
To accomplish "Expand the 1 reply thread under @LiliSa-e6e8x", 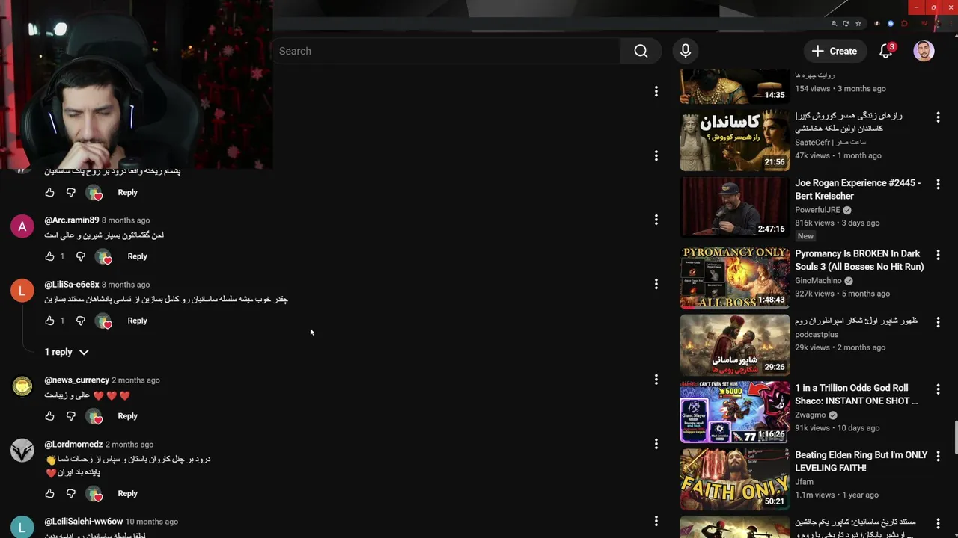I will click(67, 352).
